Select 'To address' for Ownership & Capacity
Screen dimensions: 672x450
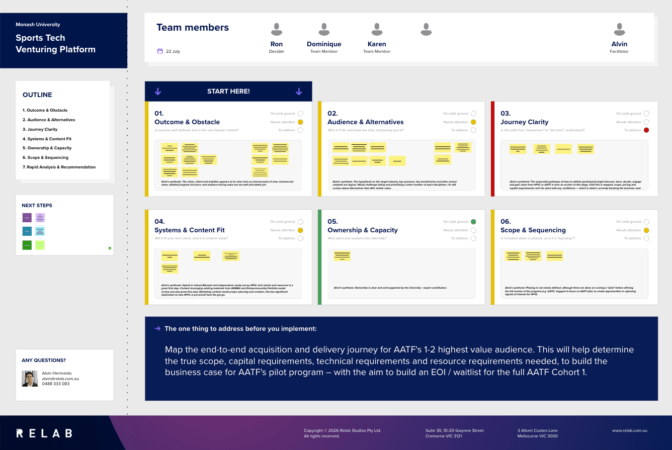tap(473, 238)
